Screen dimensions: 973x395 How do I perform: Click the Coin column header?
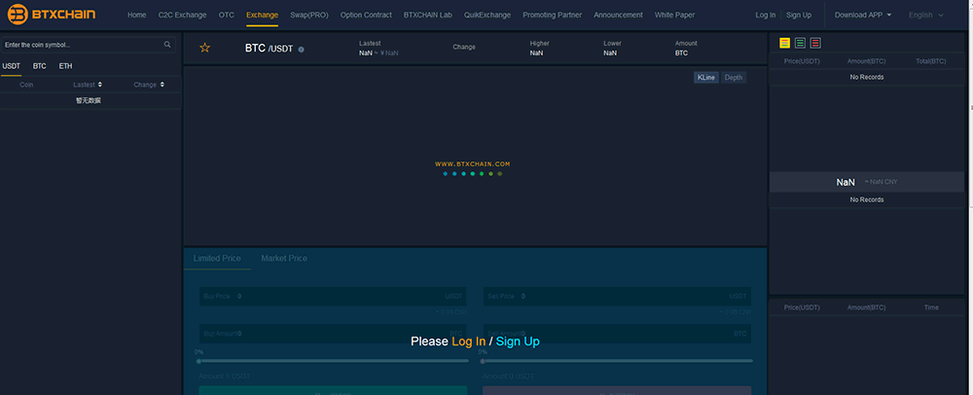pyautogui.click(x=26, y=85)
